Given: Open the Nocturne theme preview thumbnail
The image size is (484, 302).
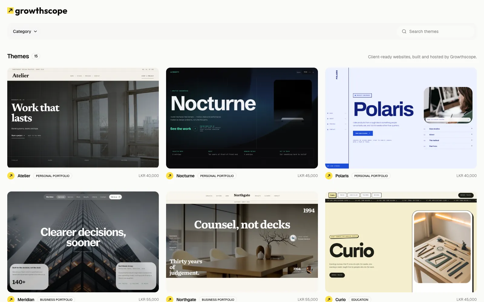Looking at the screenshot, I should pyautogui.click(x=242, y=118).
